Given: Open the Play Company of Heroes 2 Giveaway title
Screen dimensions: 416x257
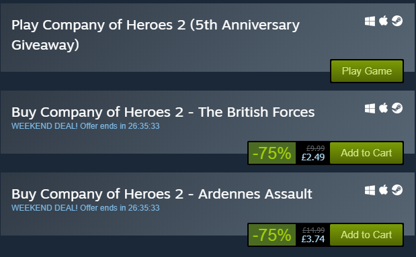Looking at the screenshot, I should point(155,35).
